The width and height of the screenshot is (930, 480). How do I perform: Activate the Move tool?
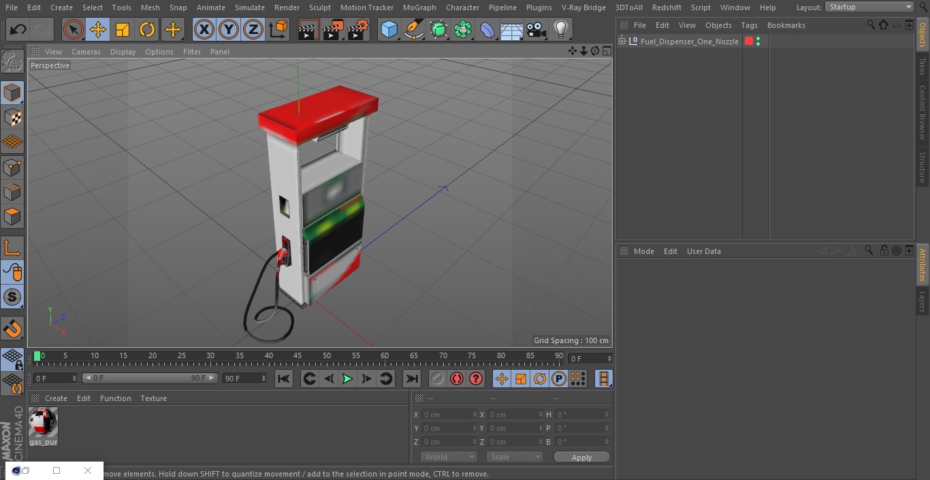(x=98, y=30)
